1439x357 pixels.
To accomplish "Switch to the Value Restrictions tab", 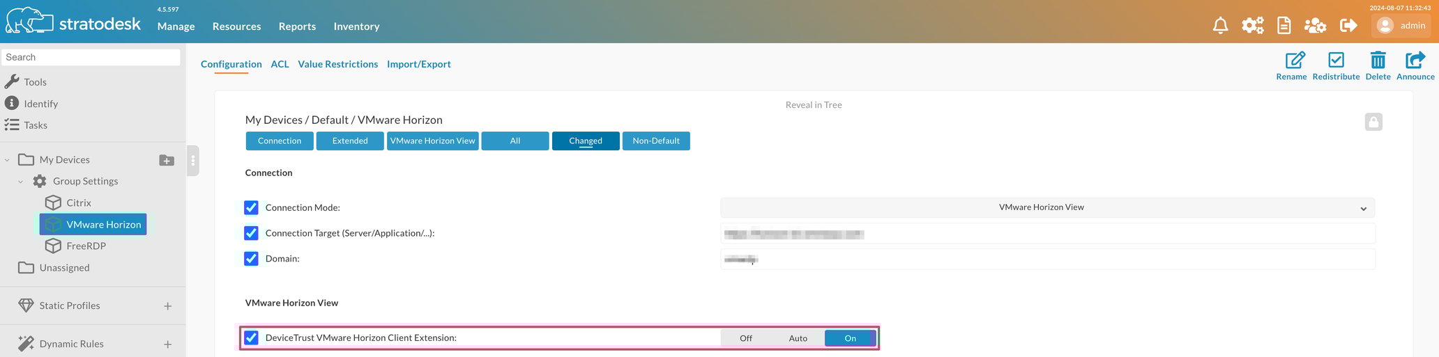I will click(x=337, y=64).
